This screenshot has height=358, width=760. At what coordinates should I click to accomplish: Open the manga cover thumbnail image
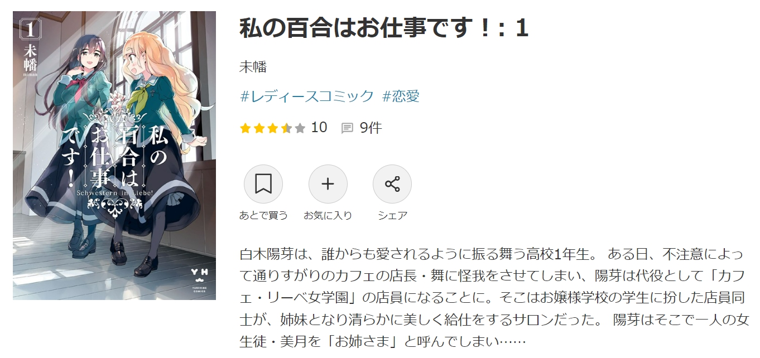[x=114, y=156]
